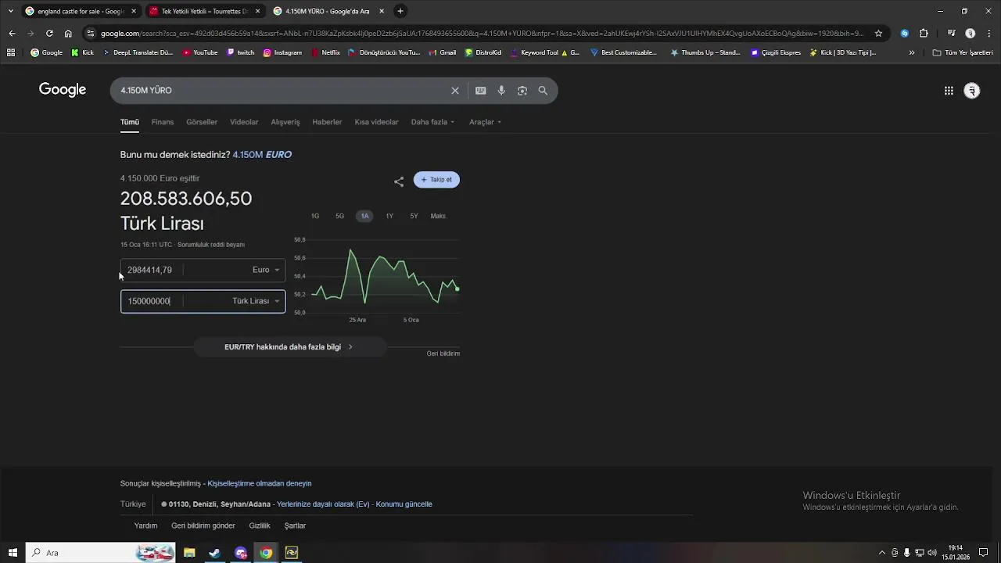The width and height of the screenshot is (1001, 563).
Task: Switch to the Videolar search tab
Action: point(244,122)
